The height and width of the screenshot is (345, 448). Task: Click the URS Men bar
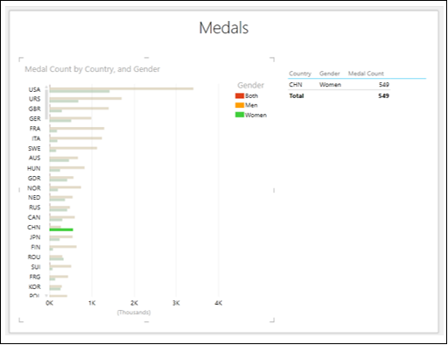86,98
